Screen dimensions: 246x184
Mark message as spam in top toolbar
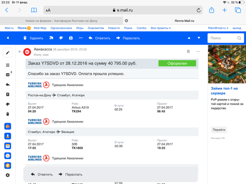(x=61, y=38)
